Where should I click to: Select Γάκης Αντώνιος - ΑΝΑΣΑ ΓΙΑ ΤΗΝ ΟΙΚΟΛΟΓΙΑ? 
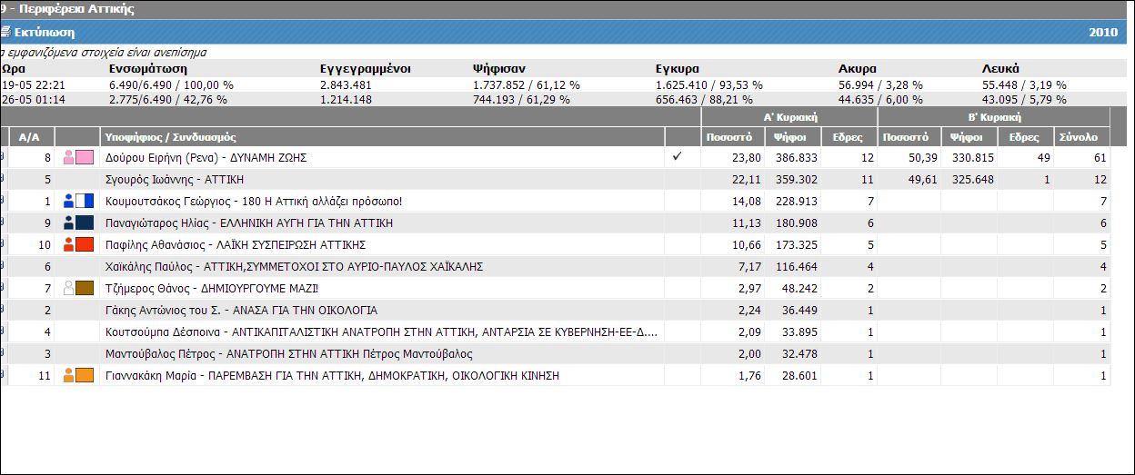pos(242,310)
